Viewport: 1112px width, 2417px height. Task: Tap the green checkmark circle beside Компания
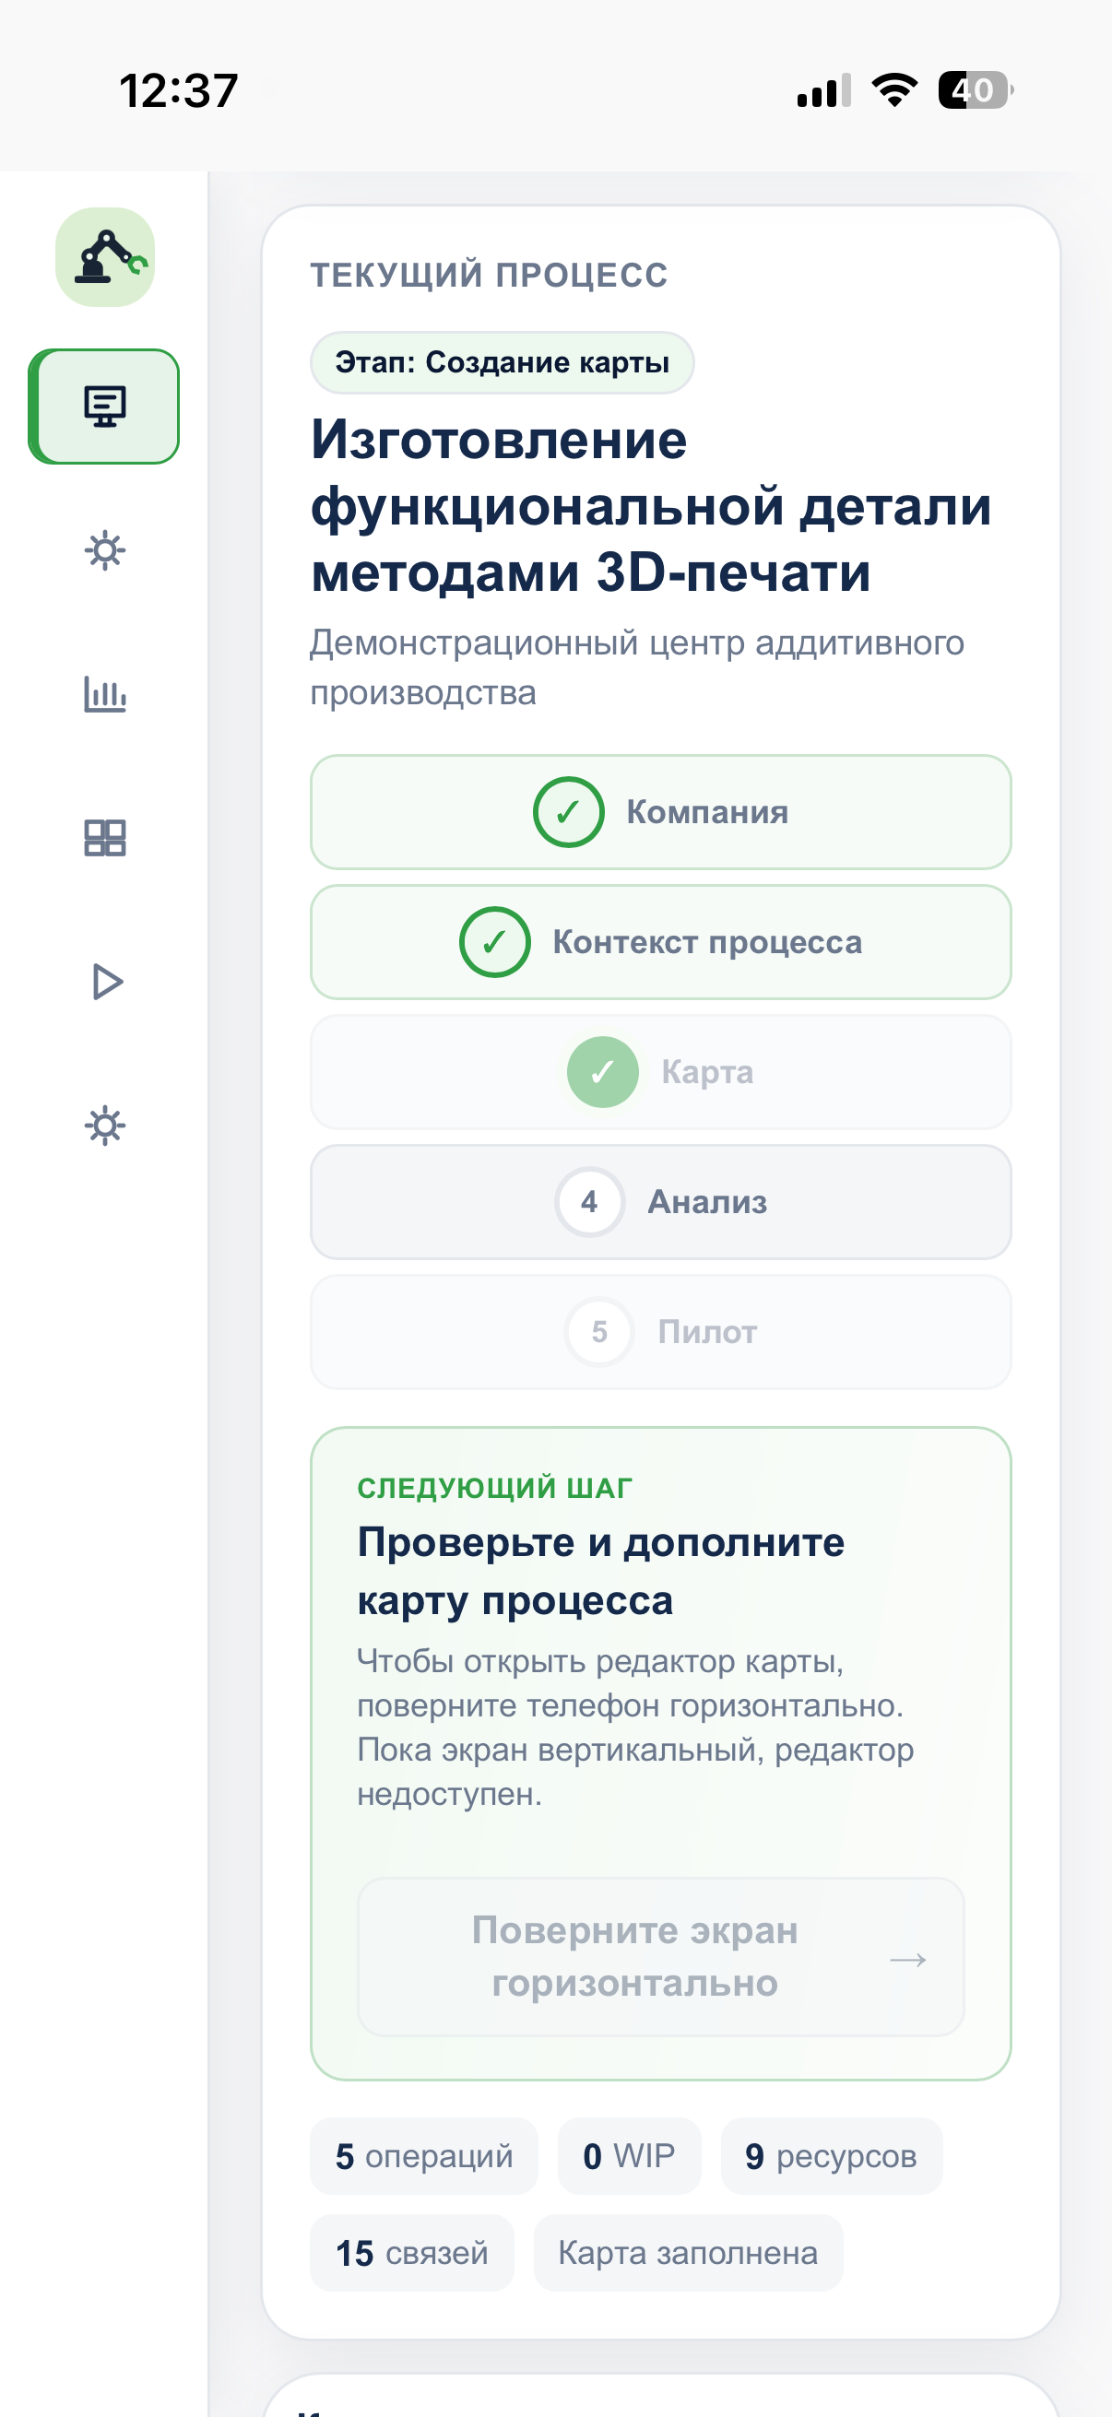(x=569, y=811)
